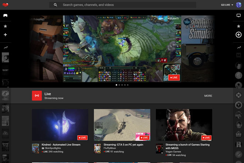The image size is (244, 163).
Task: Click the plus icon in left sidebar
Action: 6,35
